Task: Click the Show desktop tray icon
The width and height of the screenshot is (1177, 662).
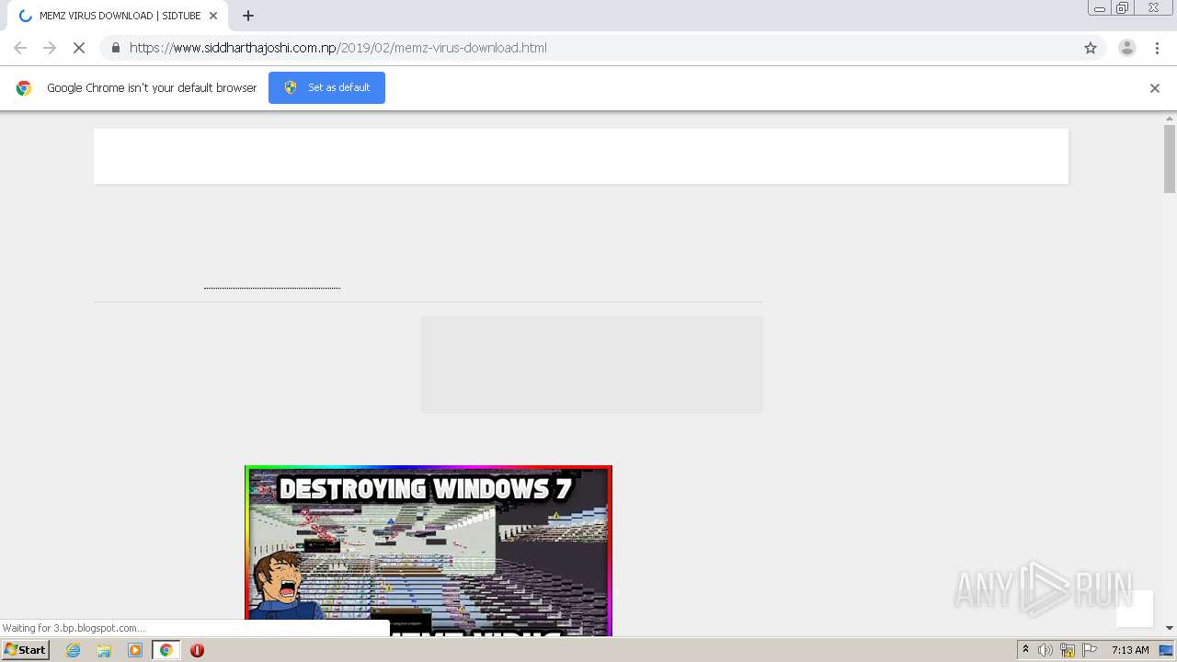Action: (1167, 650)
